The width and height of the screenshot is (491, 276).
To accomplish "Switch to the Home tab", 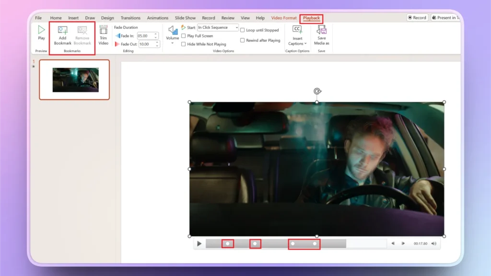I will pyautogui.click(x=56, y=18).
